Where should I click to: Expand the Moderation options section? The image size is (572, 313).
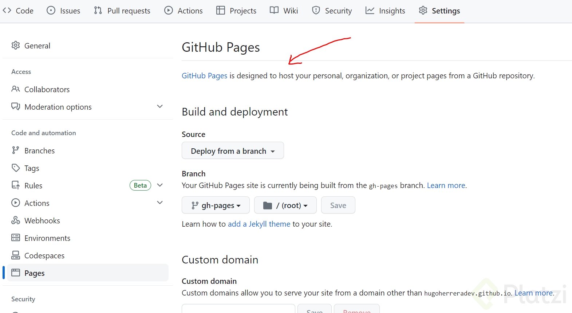159,106
